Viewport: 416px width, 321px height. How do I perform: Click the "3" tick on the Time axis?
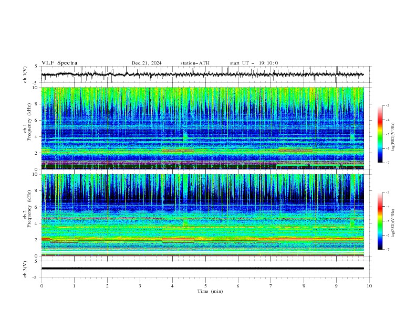[140, 286]
